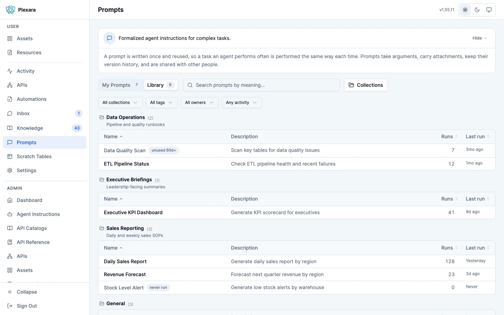Click the Agent Instructions icon
The height and width of the screenshot is (315, 504).
click(x=10, y=214)
